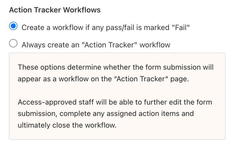The width and height of the screenshot is (237, 146).
Task: Click the word "Always" in the second option
Action: 32,45
